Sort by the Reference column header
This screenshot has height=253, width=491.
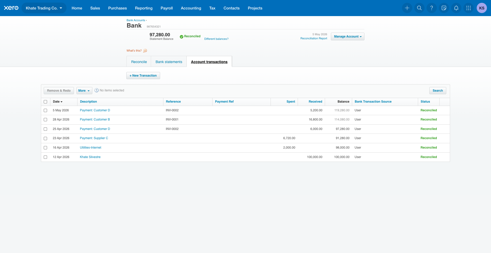(x=173, y=102)
